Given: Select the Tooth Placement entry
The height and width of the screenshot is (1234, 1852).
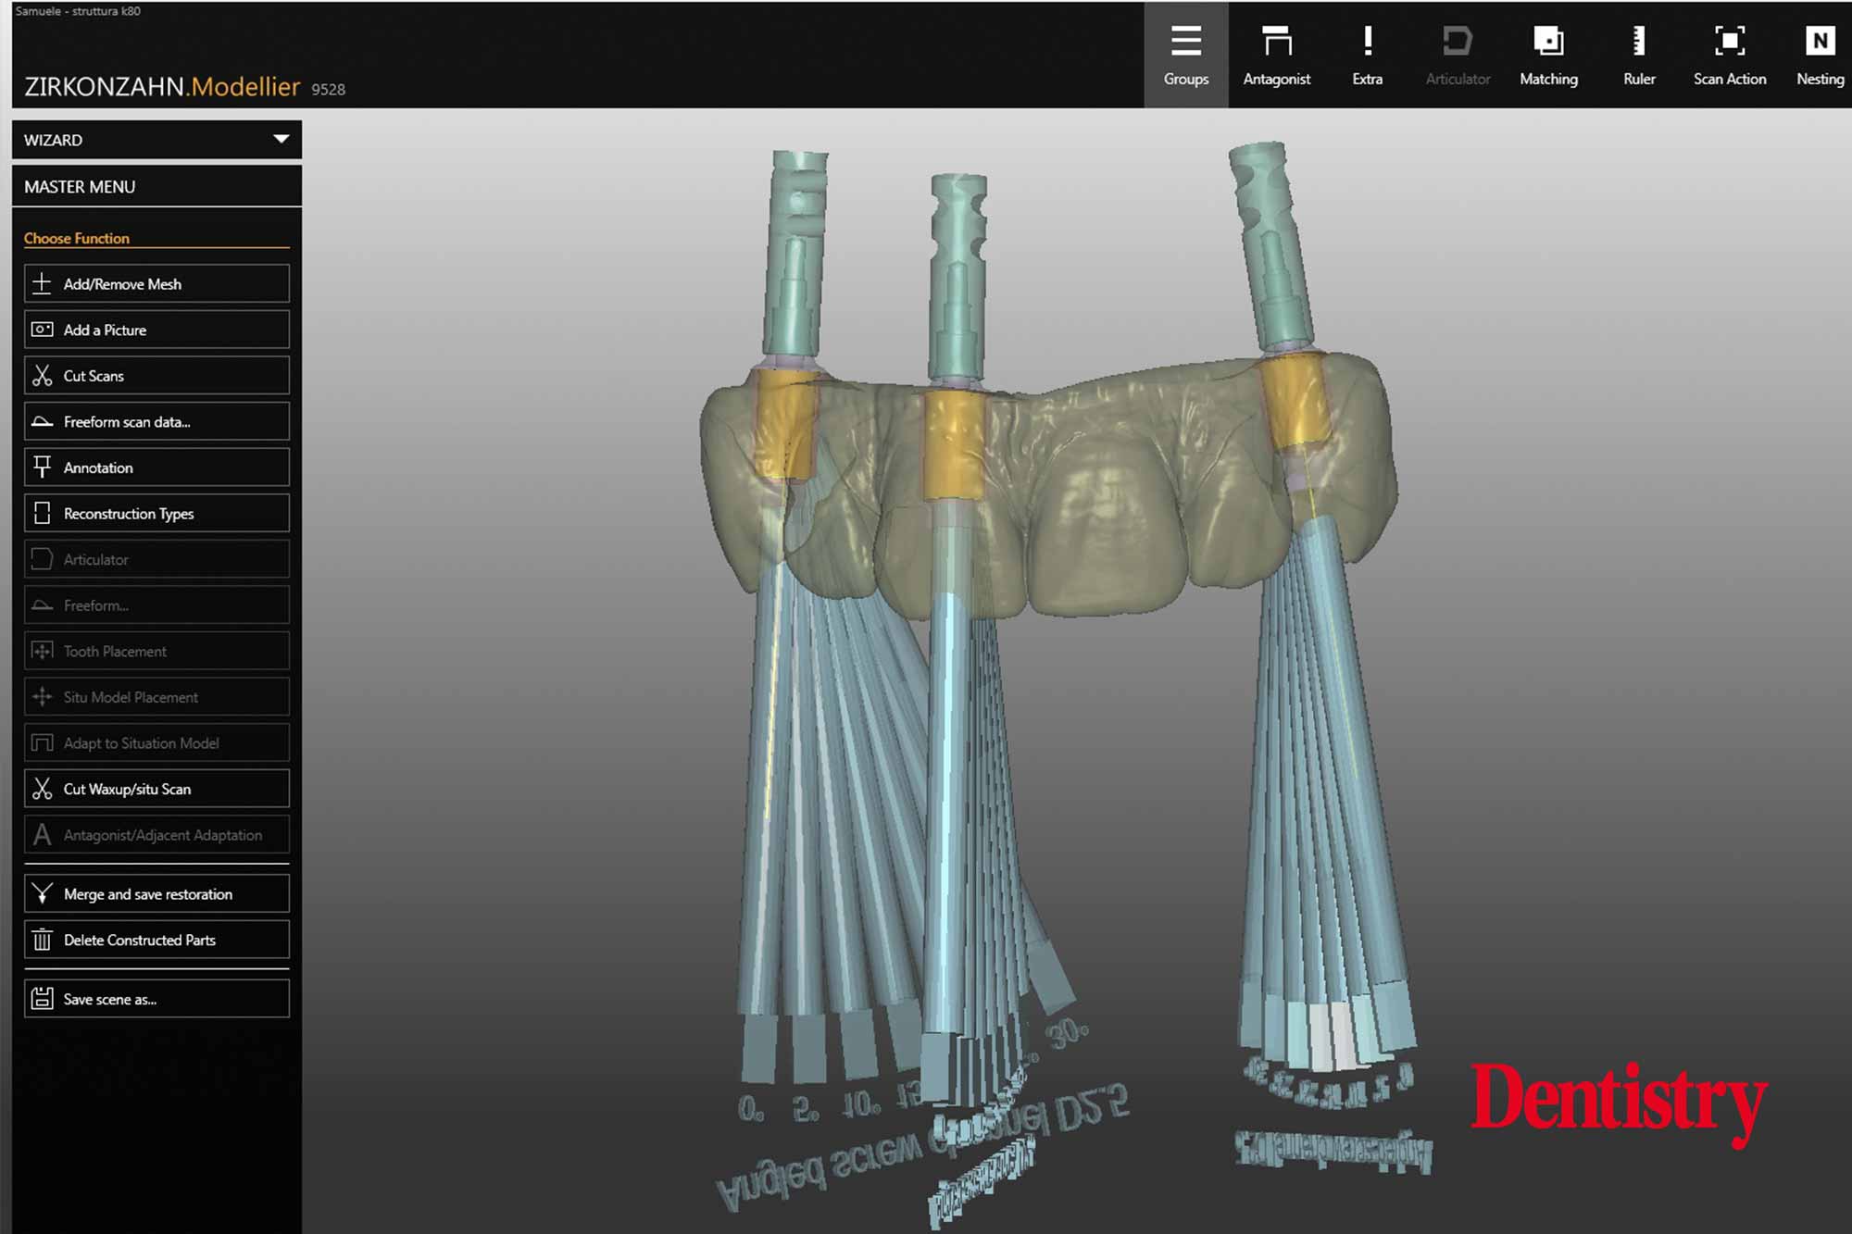Looking at the screenshot, I should pyautogui.click(x=156, y=651).
